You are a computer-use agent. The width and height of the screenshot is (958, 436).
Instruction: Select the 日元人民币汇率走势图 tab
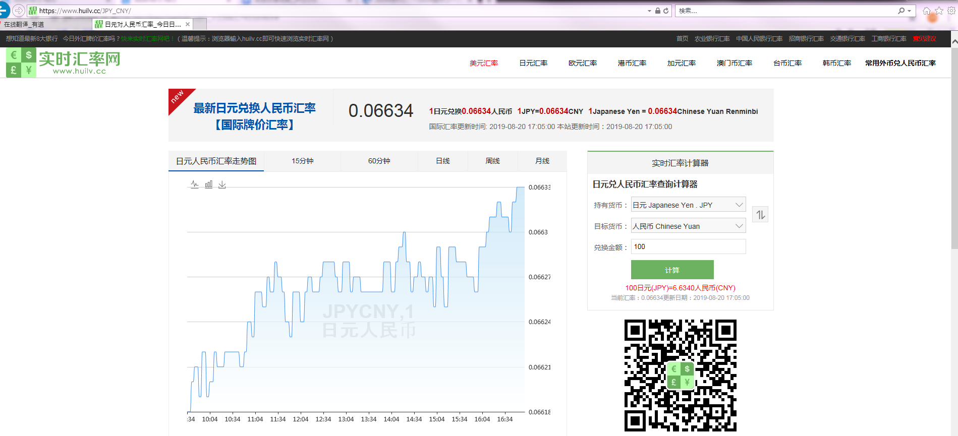point(216,161)
